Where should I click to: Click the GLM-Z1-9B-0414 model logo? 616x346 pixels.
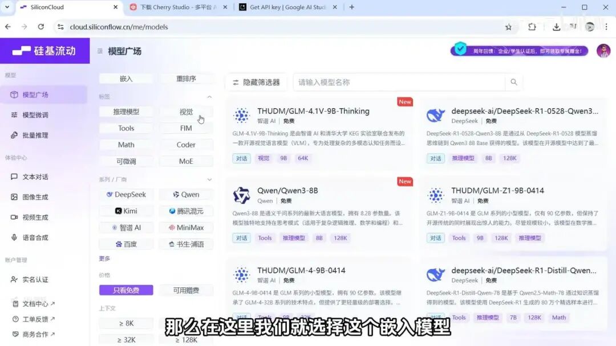pyautogui.click(x=435, y=195)
